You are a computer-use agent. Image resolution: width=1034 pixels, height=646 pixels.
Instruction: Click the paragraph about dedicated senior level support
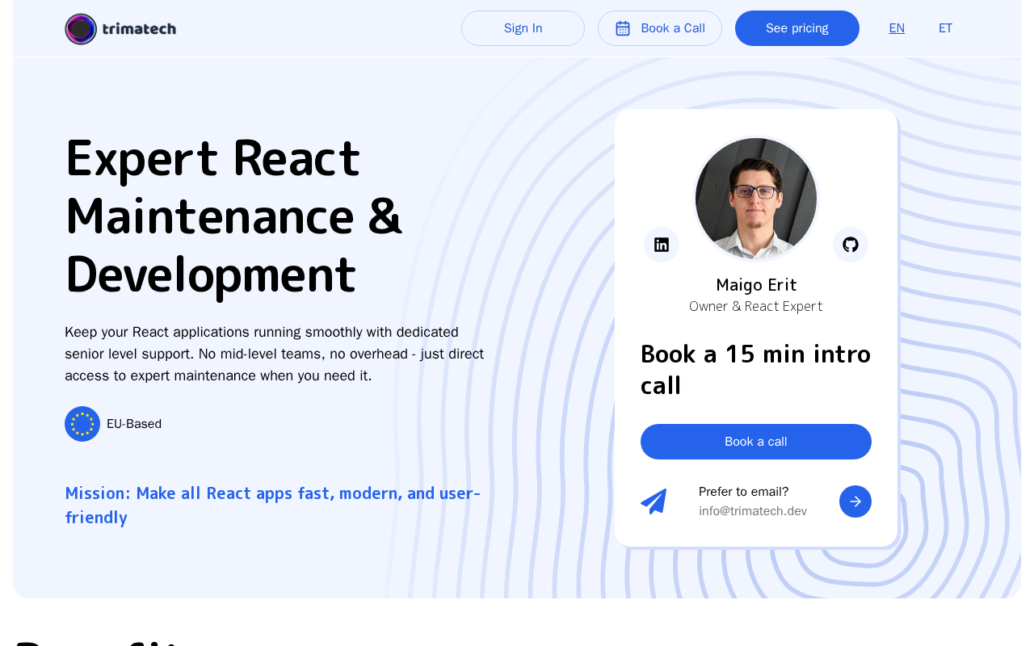click(x=275, y=354)
